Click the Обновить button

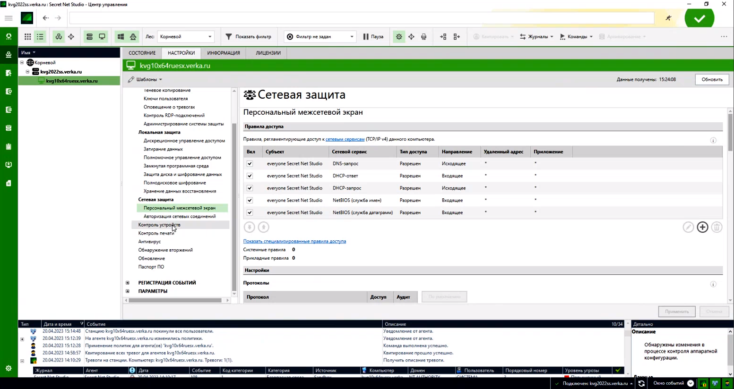pyautogui.click(x=711, y=80)
